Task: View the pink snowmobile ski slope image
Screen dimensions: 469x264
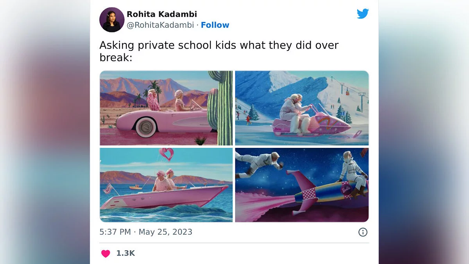Action: coord(302,108)
